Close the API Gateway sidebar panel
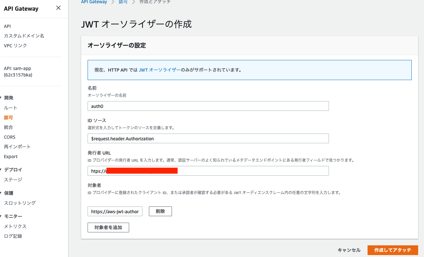This screenshot has width=424, height=257. pyautogui.click(x=58, y=8)
